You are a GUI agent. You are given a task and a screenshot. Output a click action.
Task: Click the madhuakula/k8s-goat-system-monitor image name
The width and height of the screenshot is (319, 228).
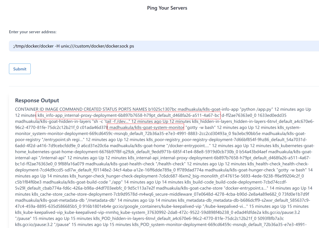[x=147, y=128]
